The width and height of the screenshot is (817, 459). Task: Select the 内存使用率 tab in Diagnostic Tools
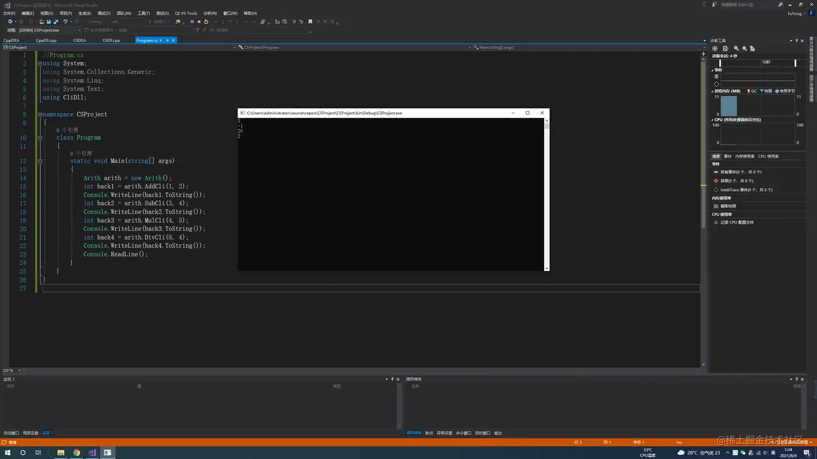coord(745,156)
